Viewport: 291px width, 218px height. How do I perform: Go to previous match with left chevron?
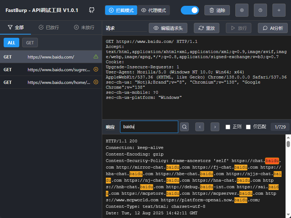[200, 127]
